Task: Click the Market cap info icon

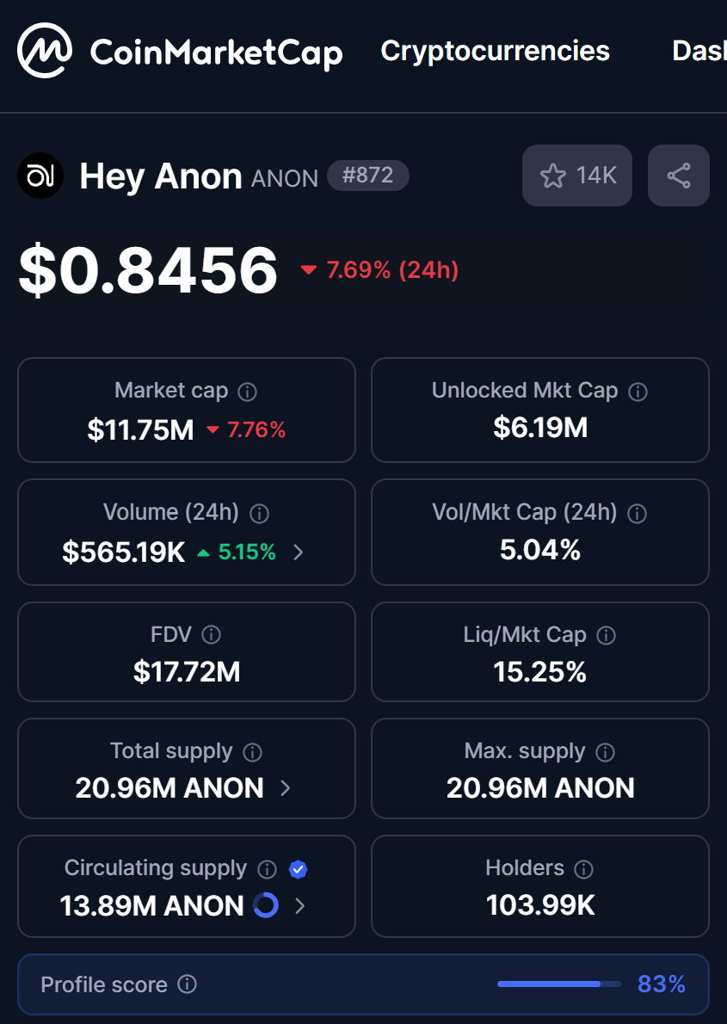Action: click(247, 392)
